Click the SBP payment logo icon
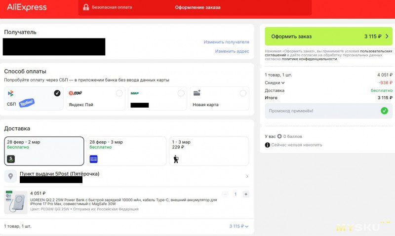This screenshot has width=395, height=236. [11, 93]
